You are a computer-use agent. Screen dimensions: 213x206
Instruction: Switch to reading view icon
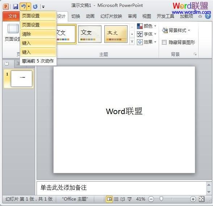pyautogui.click(x=122, y=199)
